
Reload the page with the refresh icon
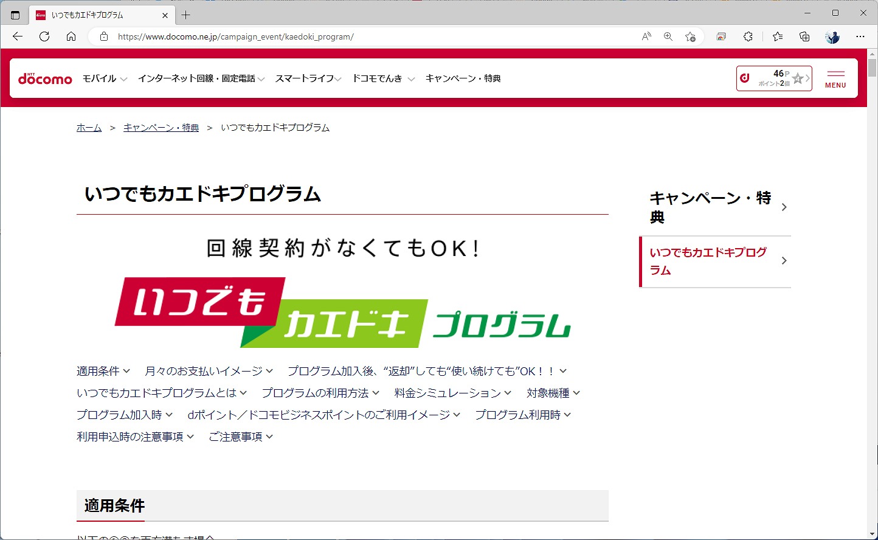point(44,36)
